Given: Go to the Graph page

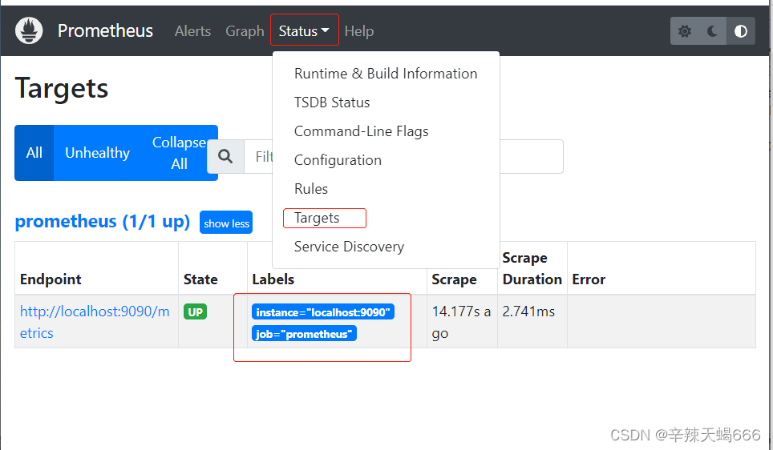Looking at the screenshot, I should [x=245, y=31].
